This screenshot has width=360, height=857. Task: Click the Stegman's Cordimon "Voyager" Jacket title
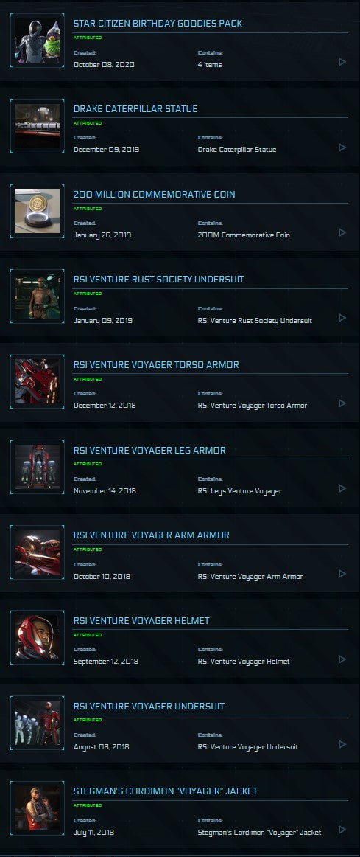[166, 791]
